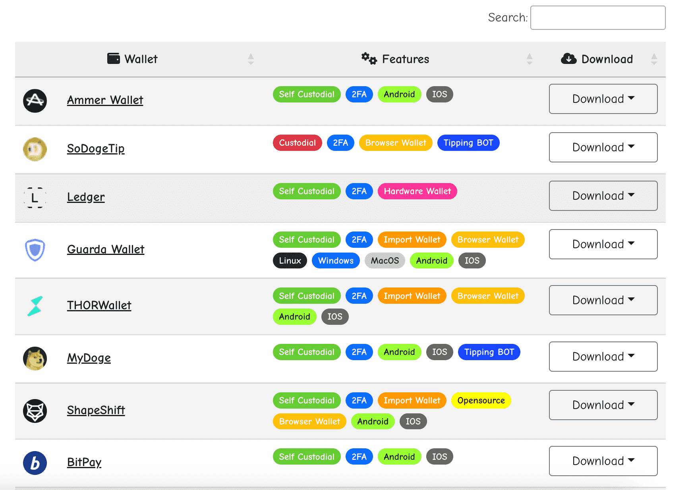Expand the Download dropdown for Ledger
Image resolution: width=692 pixels, height=490 pixels.
click(603, 196)
